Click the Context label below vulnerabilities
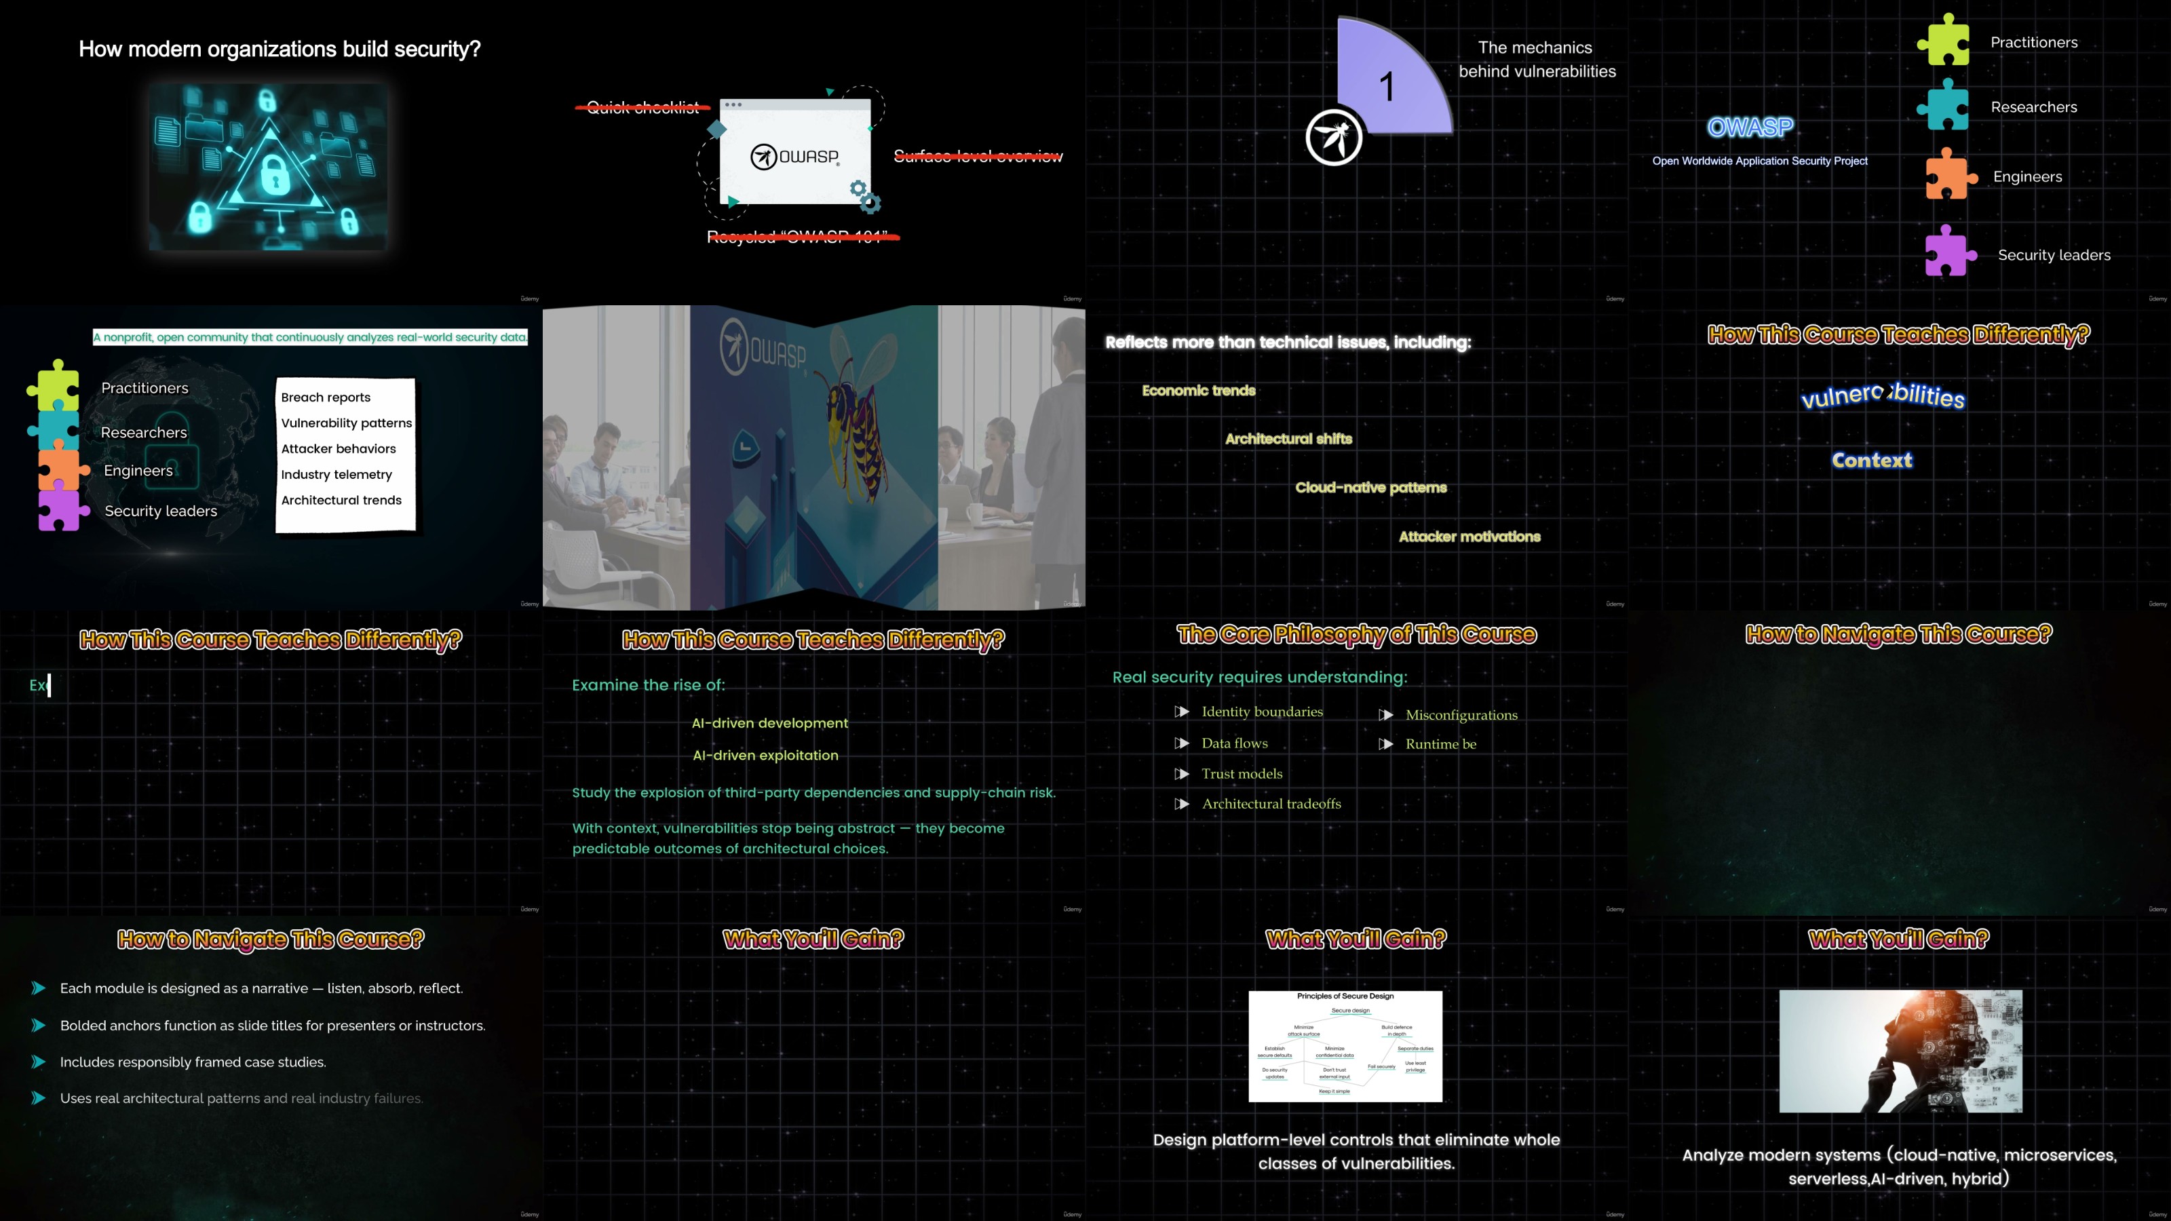The height and width of the screenshot is (1221, 2171). (1872, 460)
